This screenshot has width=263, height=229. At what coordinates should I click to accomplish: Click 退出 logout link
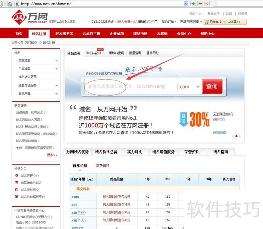tap(142, 22)
